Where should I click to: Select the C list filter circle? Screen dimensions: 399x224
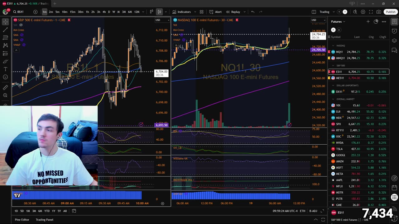tap(339, 30)
